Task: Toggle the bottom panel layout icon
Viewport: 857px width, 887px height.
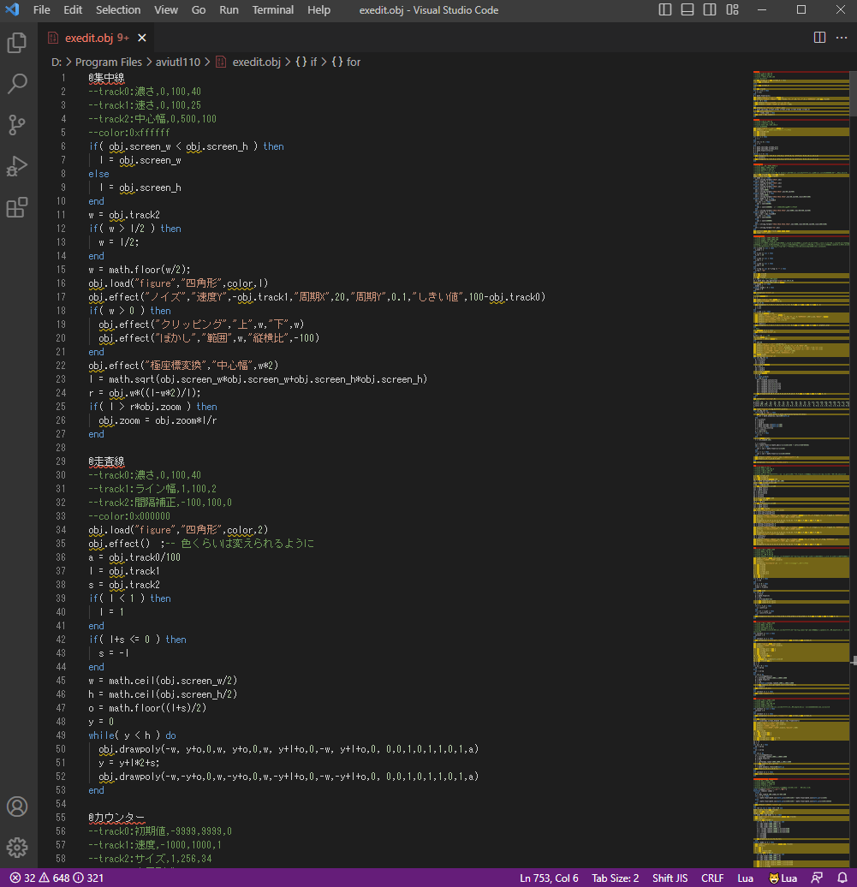Action: (x=687, y=9)
